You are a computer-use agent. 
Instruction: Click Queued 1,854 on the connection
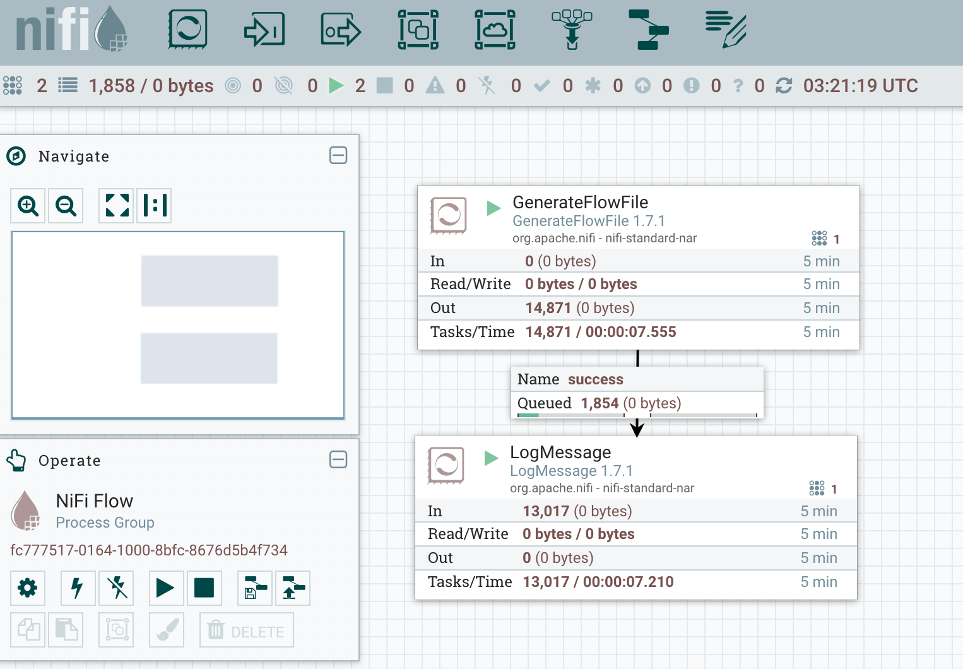599,403
